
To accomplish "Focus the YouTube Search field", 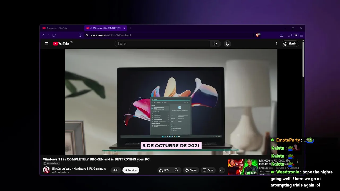I will point(162,44).
